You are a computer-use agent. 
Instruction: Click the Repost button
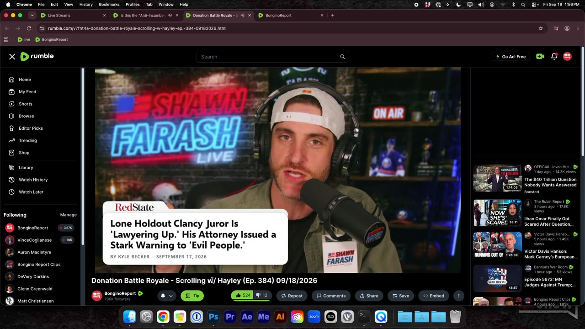pos(292,296)
